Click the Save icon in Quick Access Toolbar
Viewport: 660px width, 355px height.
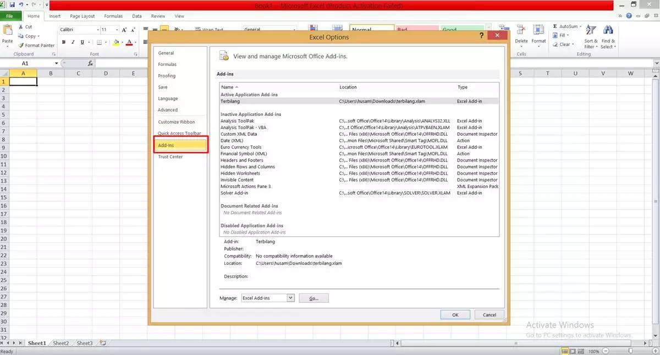(x=12, y=5)
